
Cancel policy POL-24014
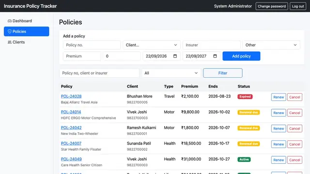(294, 113)
